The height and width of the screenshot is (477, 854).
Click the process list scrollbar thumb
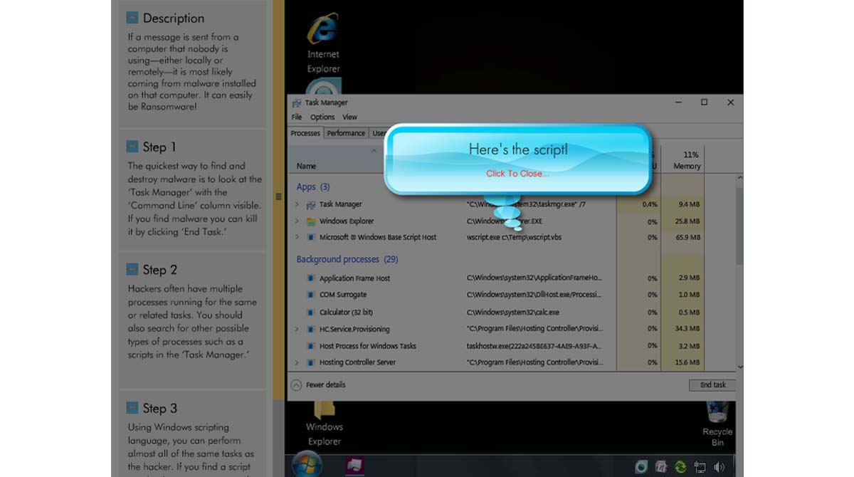(740, 226)
